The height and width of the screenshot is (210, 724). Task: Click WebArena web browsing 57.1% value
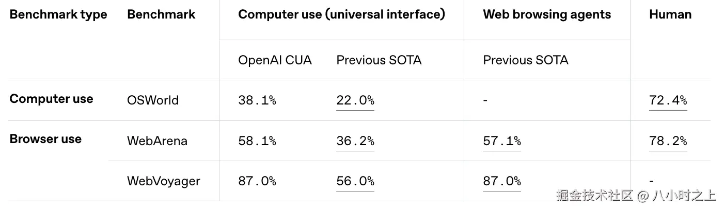coord(501,141)
